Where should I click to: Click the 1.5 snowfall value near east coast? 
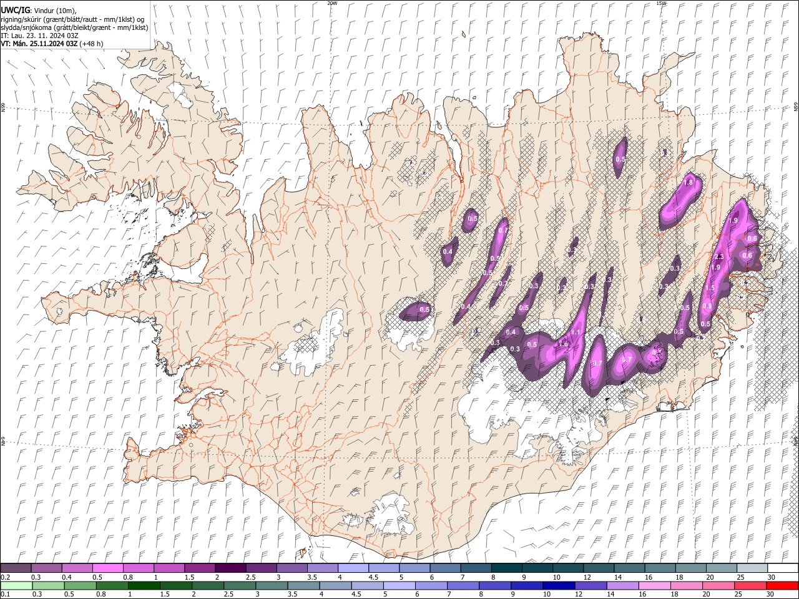click(710, 288)
